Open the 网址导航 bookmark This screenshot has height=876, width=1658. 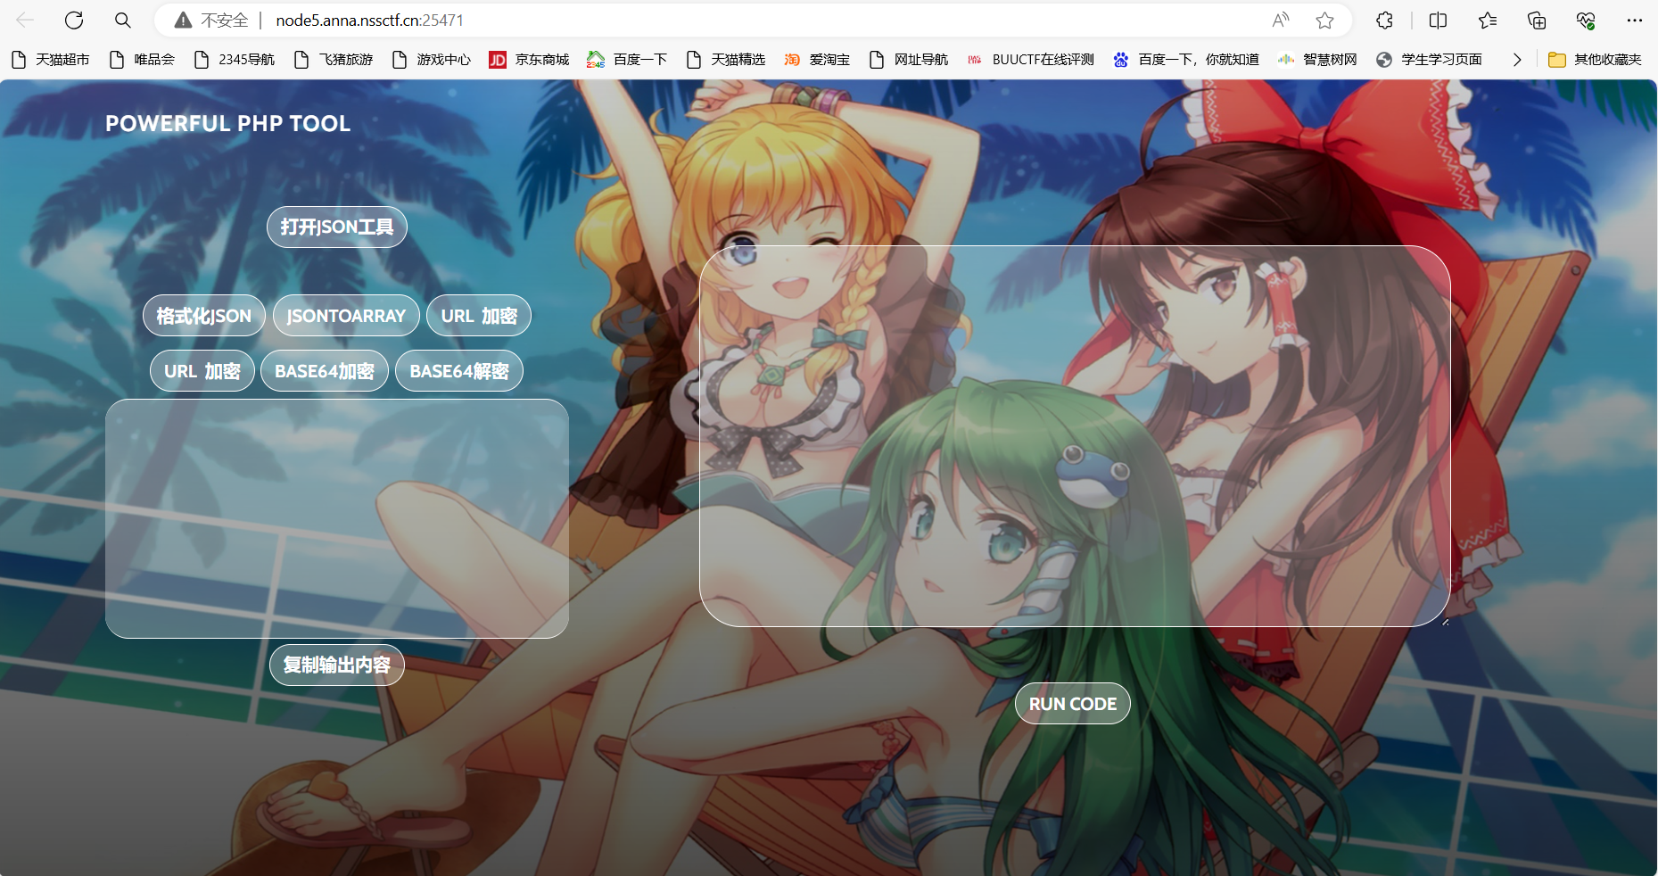910,60
